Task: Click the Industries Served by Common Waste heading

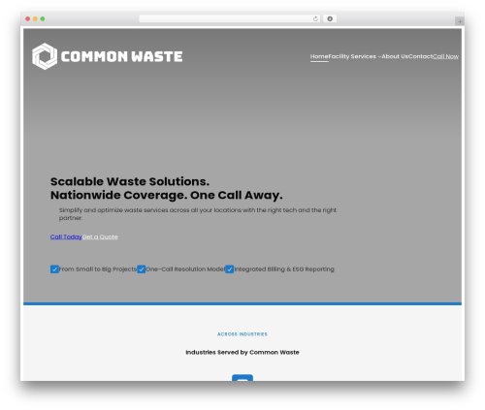Action: (242, 352)
